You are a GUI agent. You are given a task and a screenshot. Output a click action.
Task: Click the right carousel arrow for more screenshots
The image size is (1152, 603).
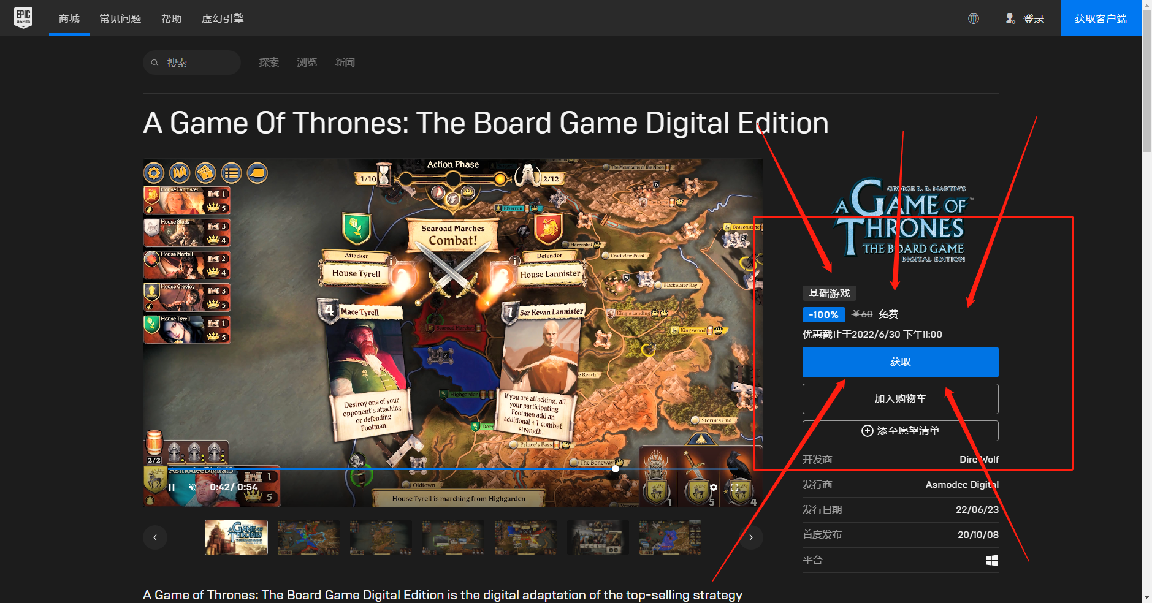click(750, 537)
